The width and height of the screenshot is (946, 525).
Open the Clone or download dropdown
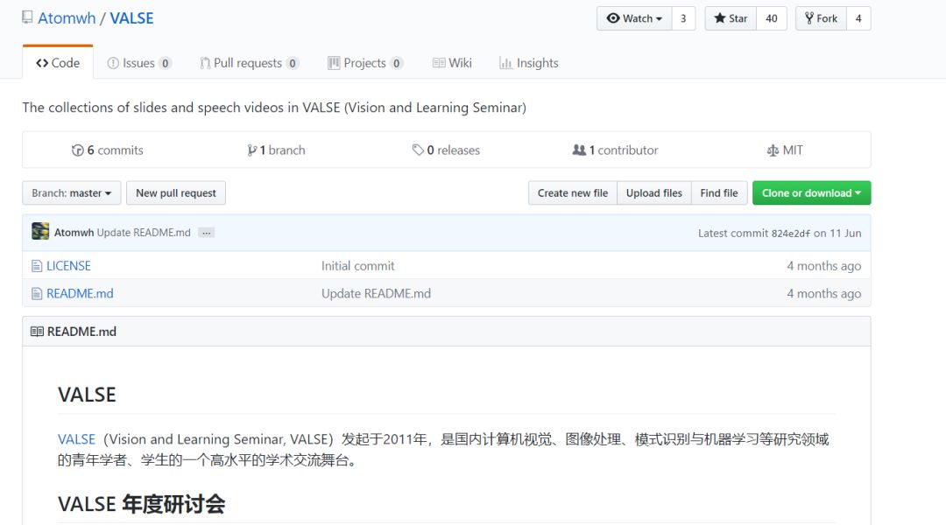[x=811, y=192]
